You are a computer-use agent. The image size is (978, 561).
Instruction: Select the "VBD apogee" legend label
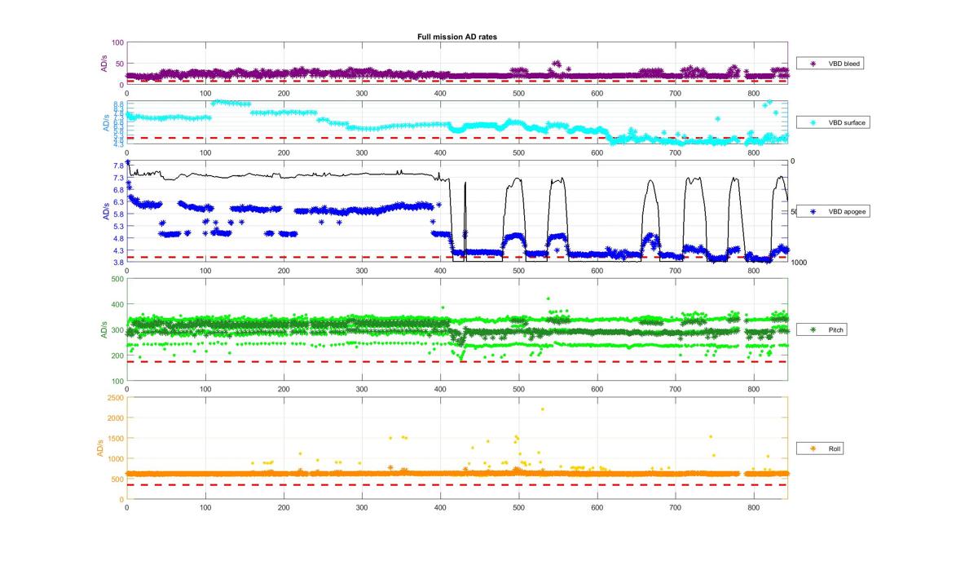[848, 211]
